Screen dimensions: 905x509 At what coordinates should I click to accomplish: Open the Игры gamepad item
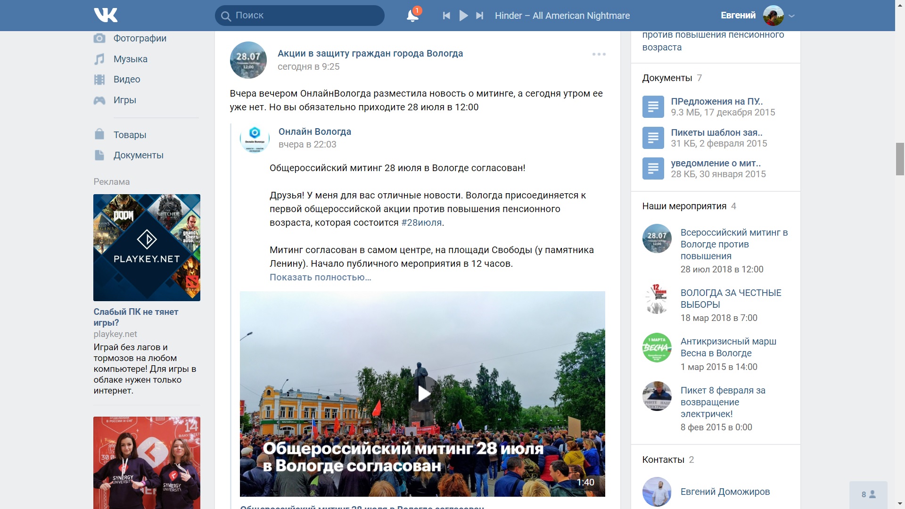(124, 100)
